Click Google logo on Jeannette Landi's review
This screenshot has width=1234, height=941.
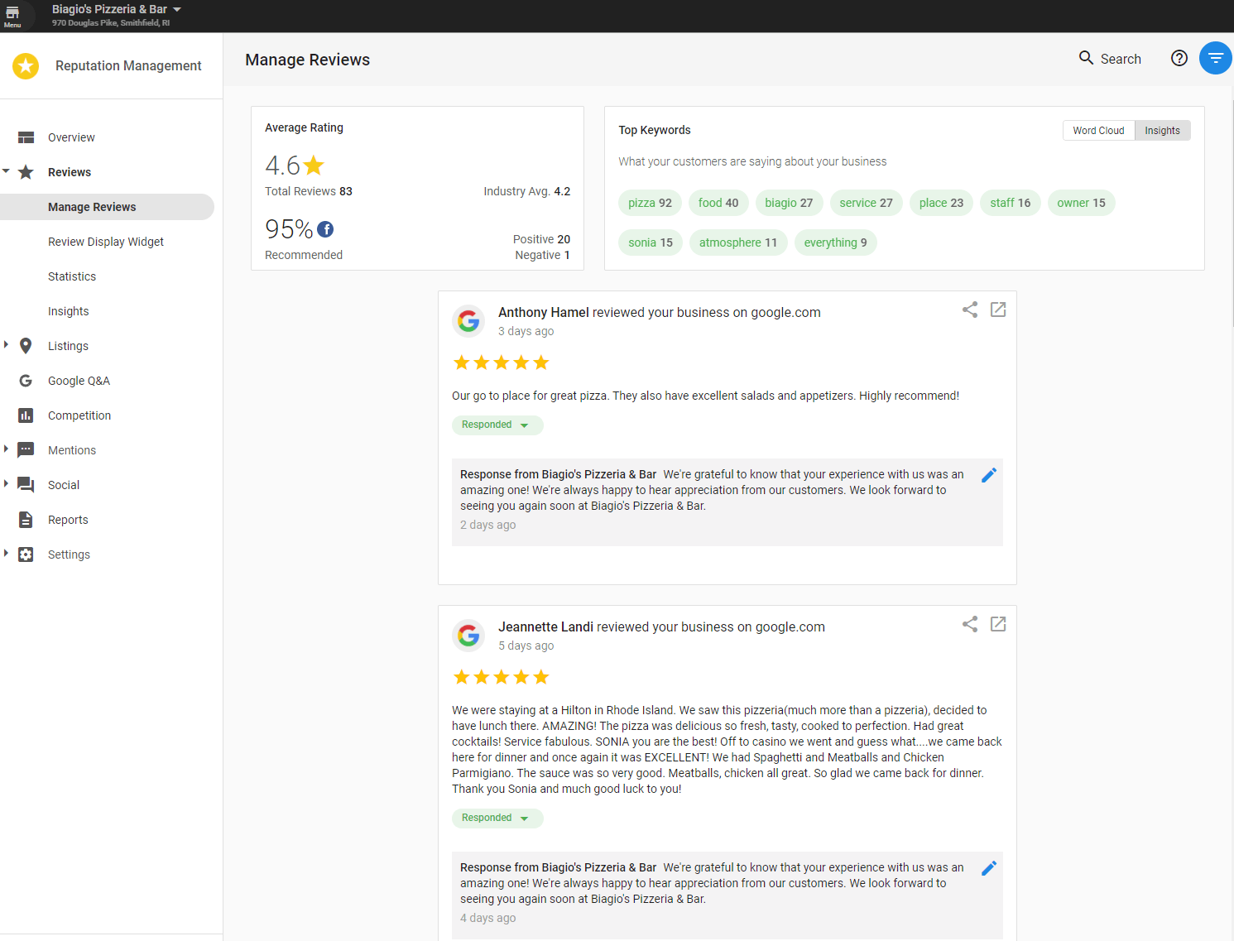click(x=468, y=636)
